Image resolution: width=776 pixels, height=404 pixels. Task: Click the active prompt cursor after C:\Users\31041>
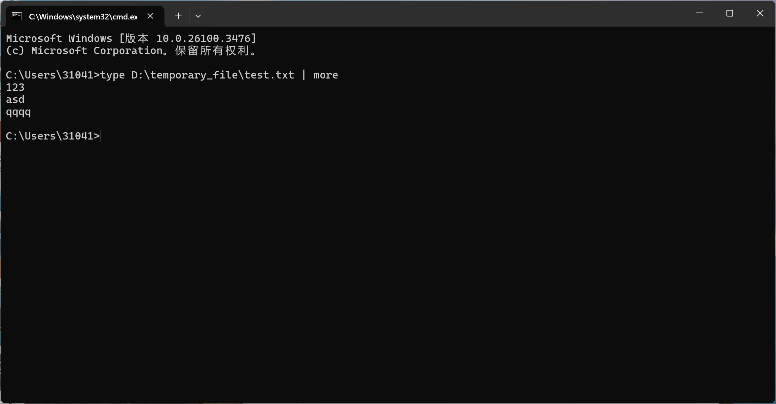pos(100,136)
